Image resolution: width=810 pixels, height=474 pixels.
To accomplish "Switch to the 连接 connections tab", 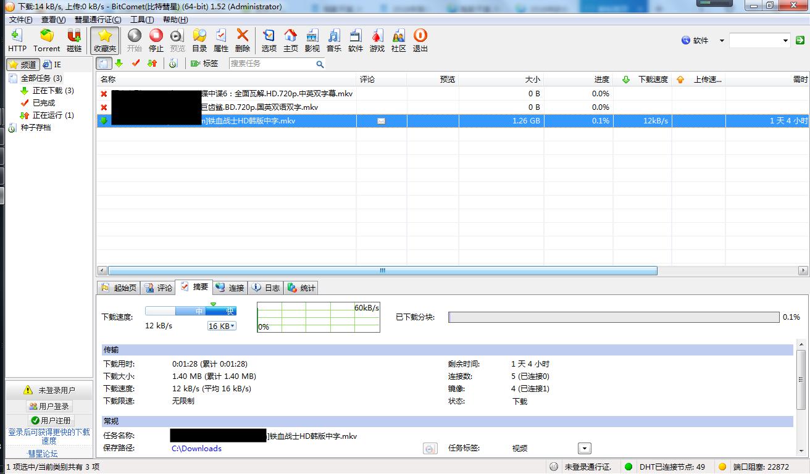I will coord(229,287).
